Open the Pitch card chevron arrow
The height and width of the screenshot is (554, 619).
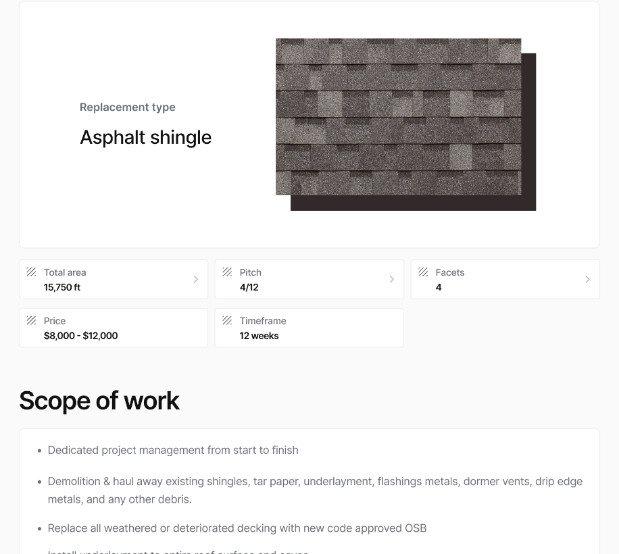point(392,279)
